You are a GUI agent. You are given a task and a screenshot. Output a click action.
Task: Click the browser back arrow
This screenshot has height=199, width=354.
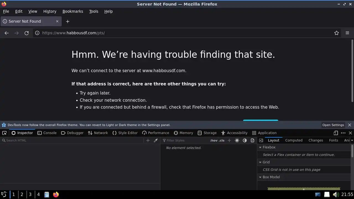pos(7,33)
